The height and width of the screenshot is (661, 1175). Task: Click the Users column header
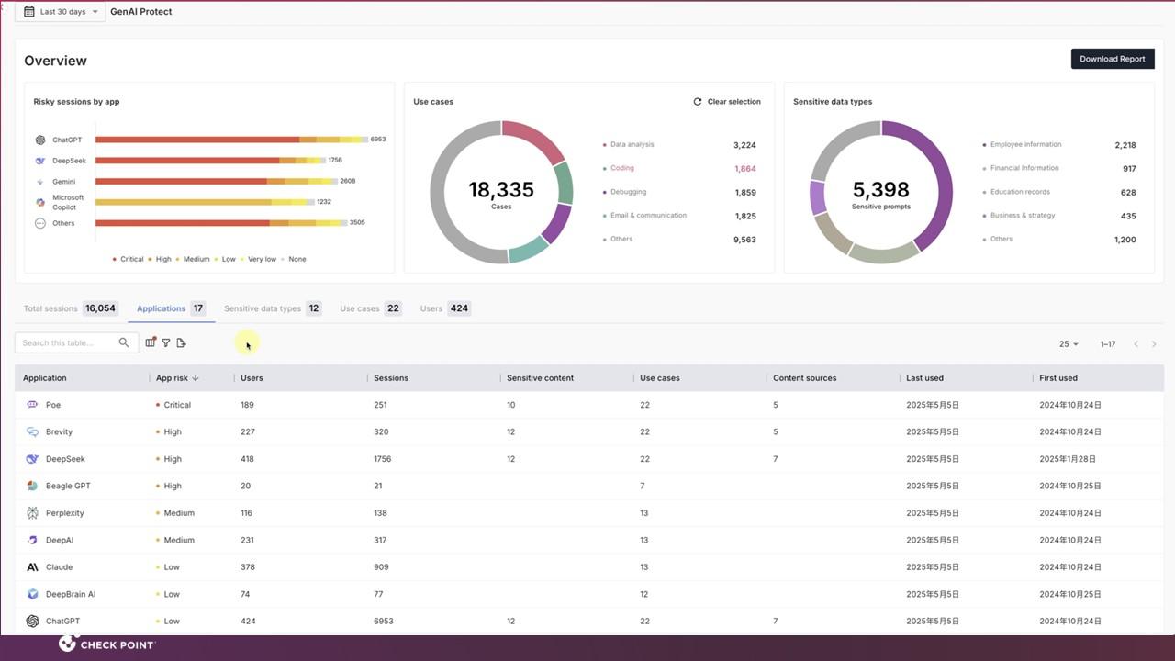252,378
